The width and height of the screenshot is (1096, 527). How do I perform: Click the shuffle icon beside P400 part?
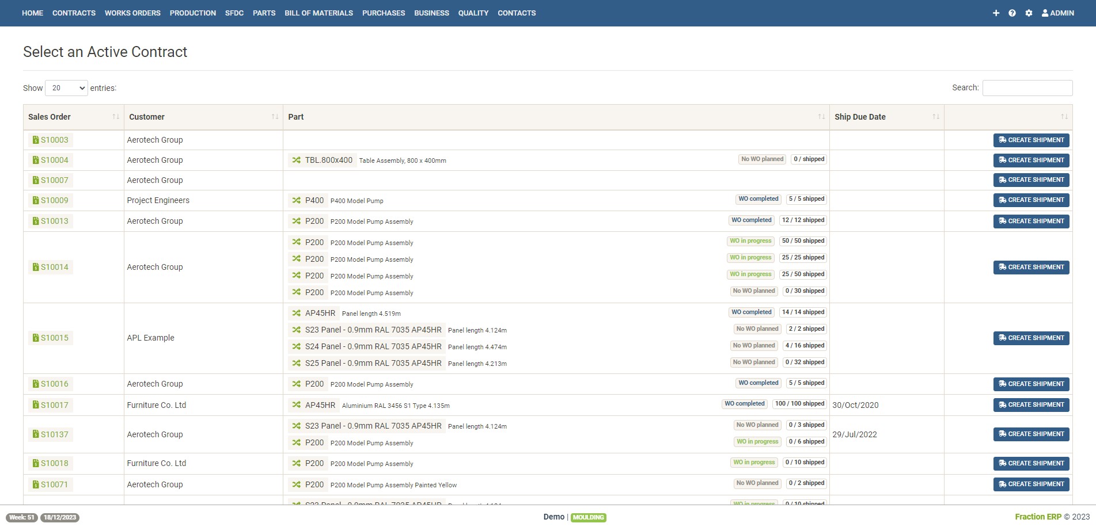coord(296,200)
